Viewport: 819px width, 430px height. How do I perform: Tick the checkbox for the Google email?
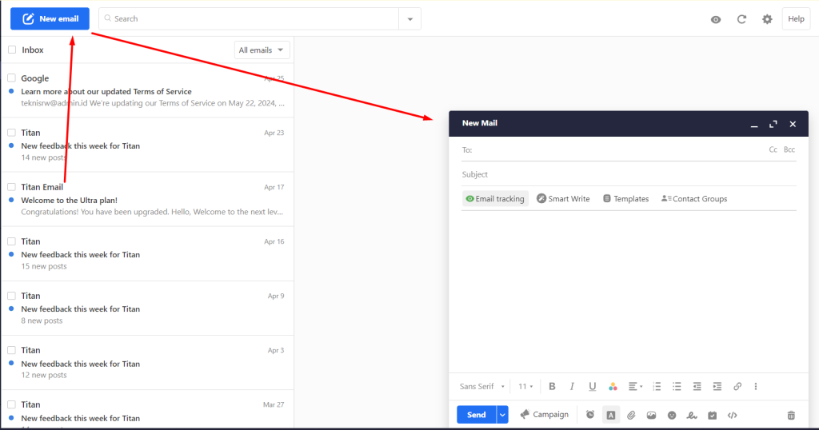(x=11, y=78)
